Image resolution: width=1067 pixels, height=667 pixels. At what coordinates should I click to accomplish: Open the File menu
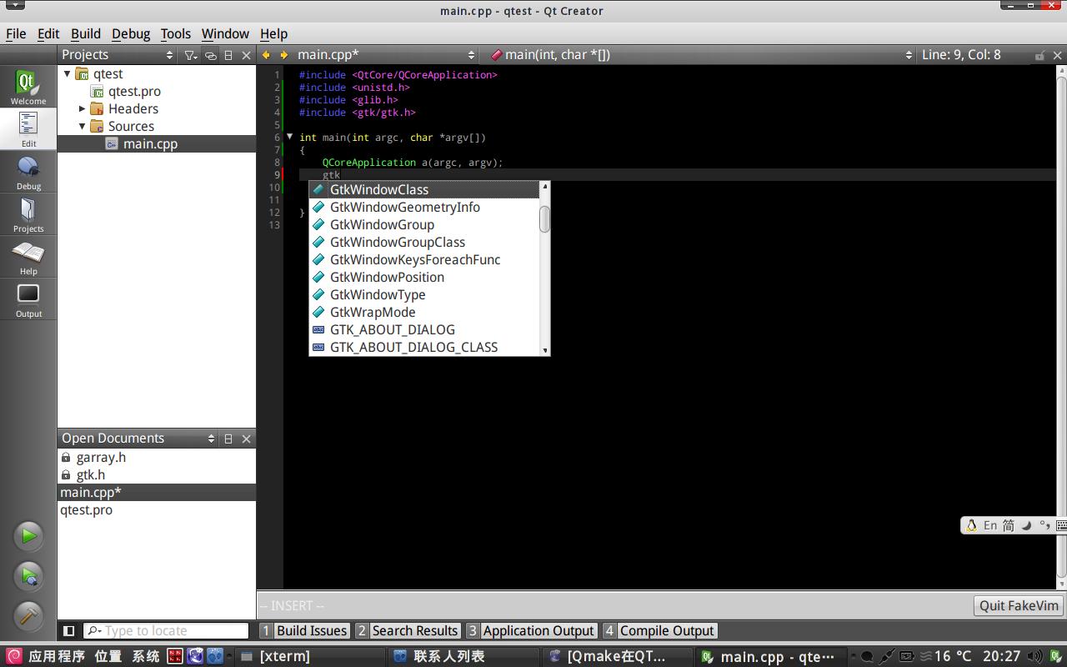tap(16, 34)
